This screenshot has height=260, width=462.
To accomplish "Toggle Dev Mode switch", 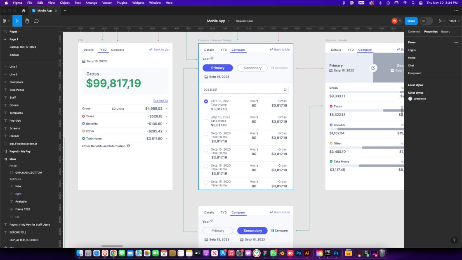I will (x=426, y=21).
